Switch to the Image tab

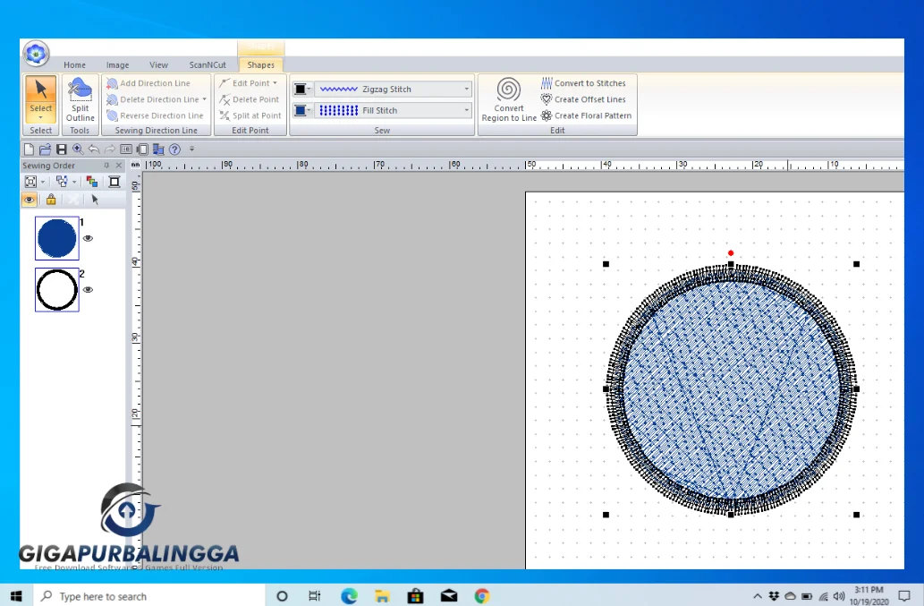(118, 64)
